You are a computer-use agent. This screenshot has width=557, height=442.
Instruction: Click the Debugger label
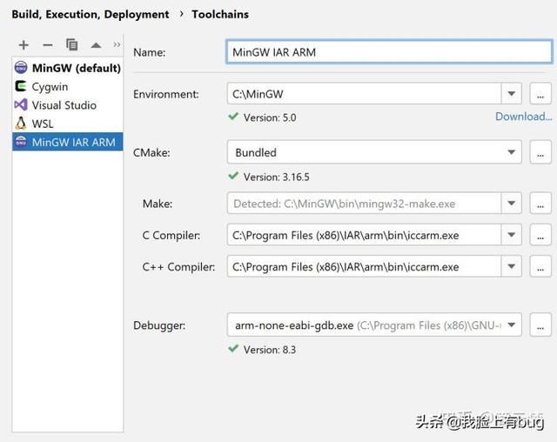coord(159,325)
